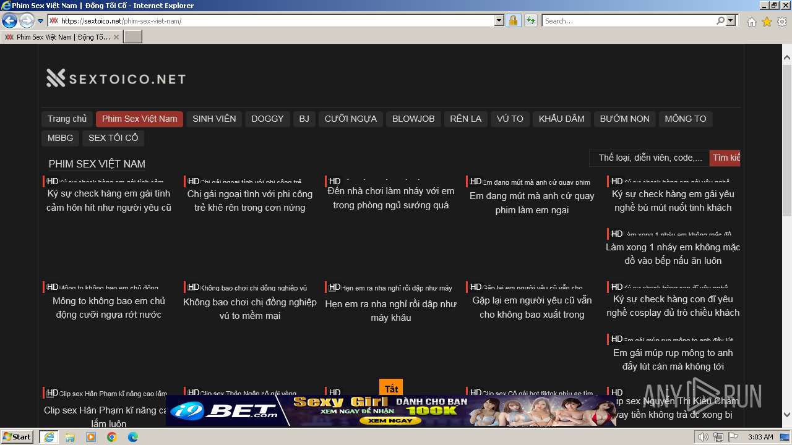This screenshot has width=792, height=445.
Task: Open the IE Home icon
Action: [751, 22]
